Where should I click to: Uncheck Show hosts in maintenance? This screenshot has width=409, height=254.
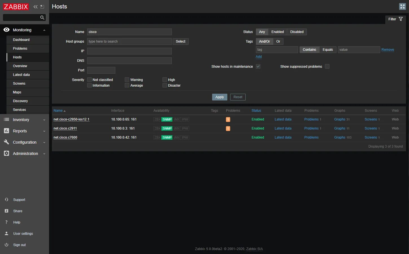coord(258,66)
